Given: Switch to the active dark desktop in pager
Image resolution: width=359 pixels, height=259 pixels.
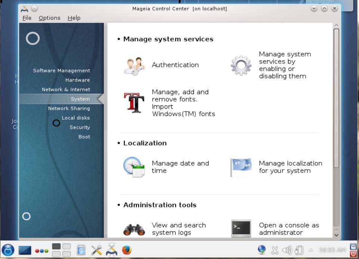Looking at the screenshot, I should click(x=56, y=246).
